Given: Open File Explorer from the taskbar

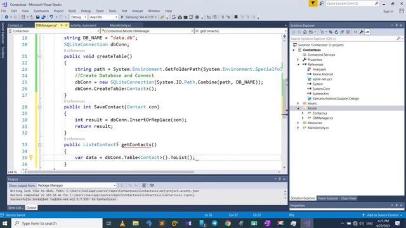Looking at the screenshot, I should tap(136, 224).
